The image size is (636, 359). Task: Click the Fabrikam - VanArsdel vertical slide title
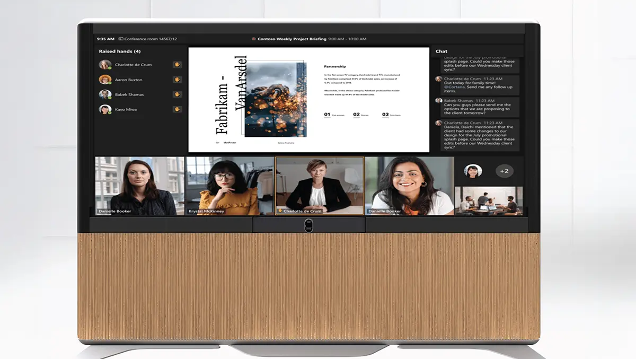click(230, 94)
